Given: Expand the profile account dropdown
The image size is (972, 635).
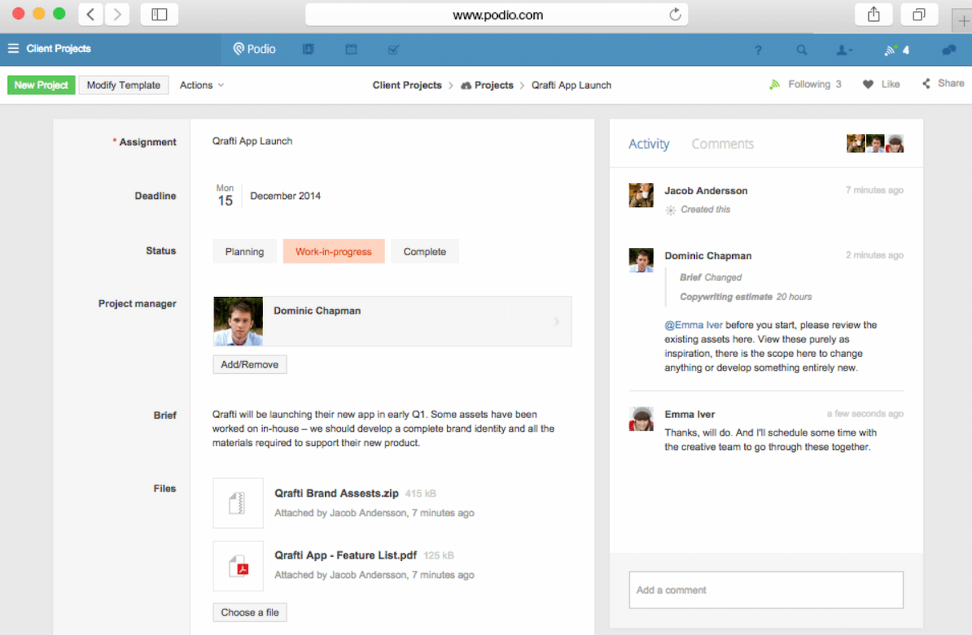Looking at the screenshot, I should click(845, 50).
